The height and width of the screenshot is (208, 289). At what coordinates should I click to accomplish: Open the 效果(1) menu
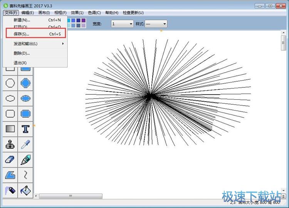[77, 13]
